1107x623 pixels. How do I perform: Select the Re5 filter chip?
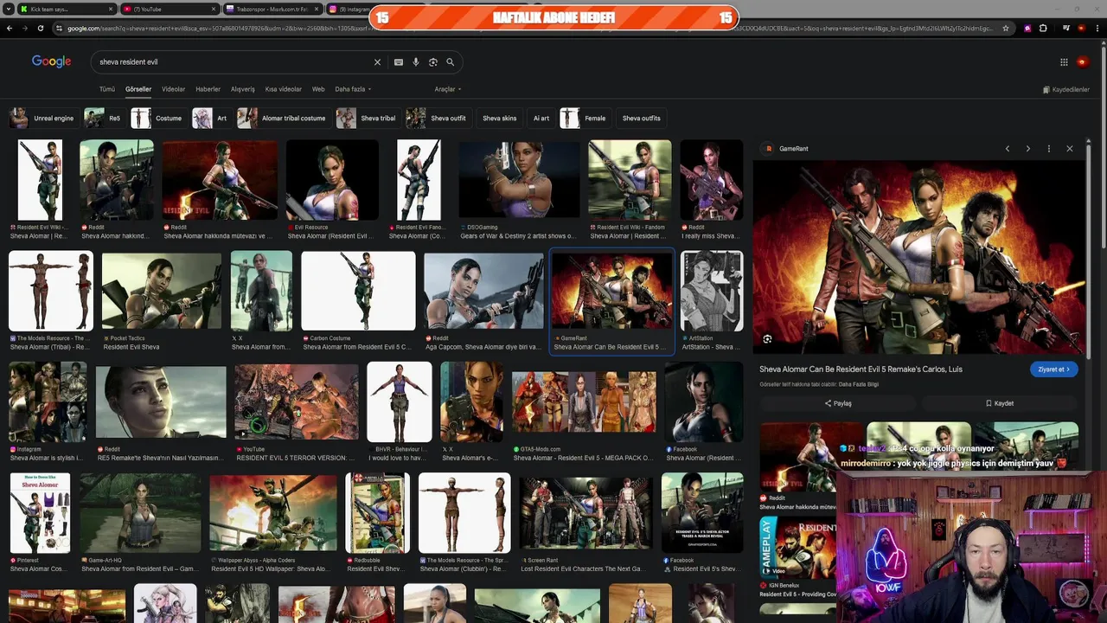tap(104, 119)
